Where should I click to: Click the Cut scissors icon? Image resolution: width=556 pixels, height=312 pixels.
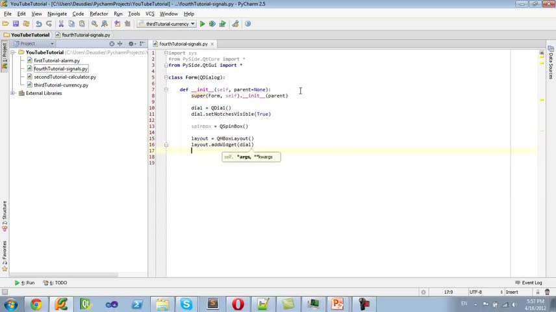(x=62, y=24)
